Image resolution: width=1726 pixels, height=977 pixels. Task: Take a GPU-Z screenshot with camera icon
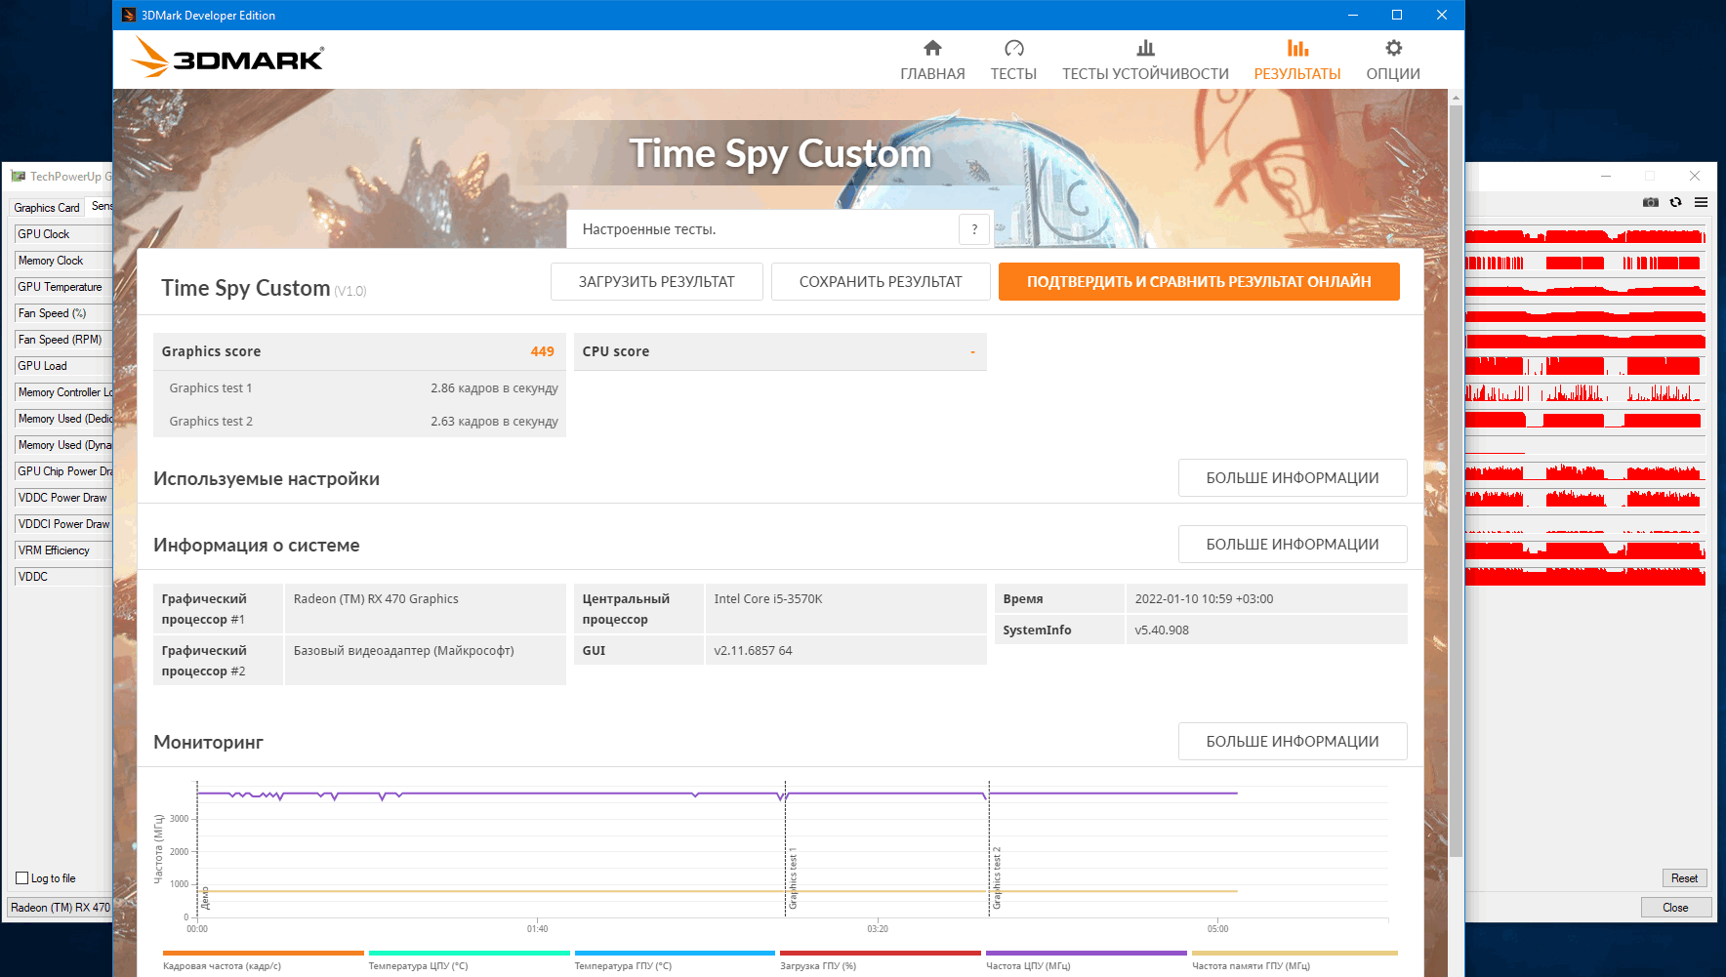point(1651,202)
